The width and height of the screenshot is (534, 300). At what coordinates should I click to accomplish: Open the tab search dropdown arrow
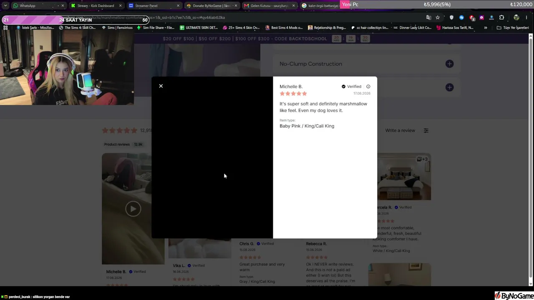tap(5, 6)
